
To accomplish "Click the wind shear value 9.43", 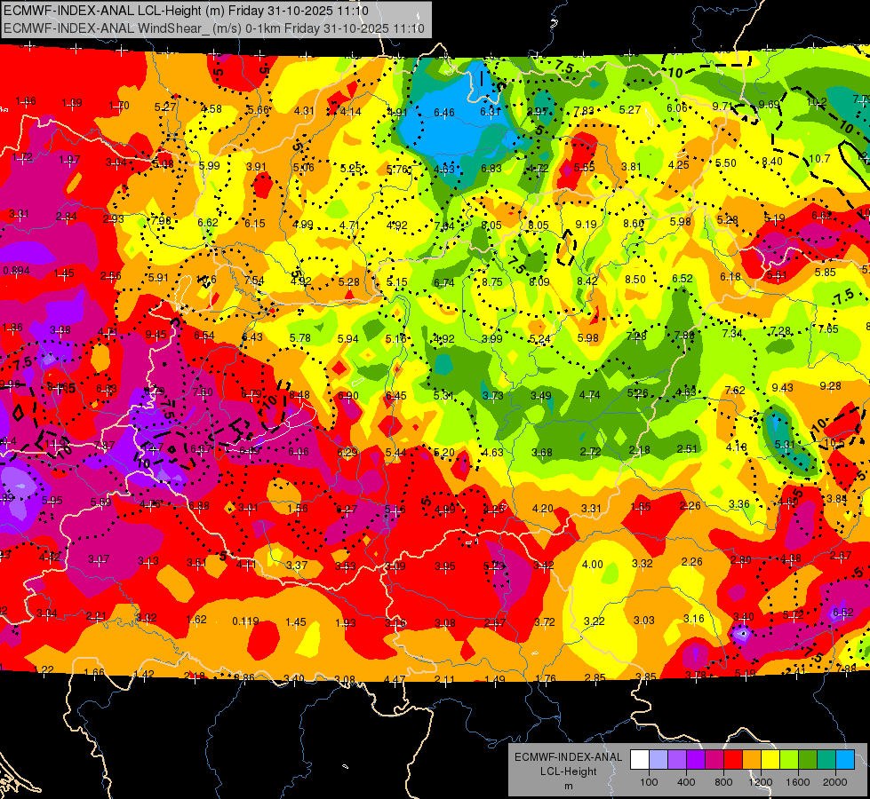I will tap(782, 388).
